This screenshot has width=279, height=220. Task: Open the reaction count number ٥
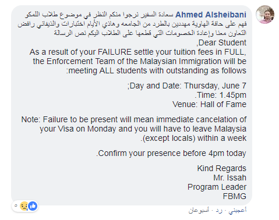tap(16, 205)
